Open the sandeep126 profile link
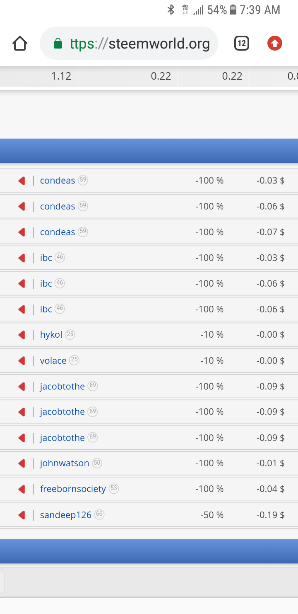 pos(65,515)
